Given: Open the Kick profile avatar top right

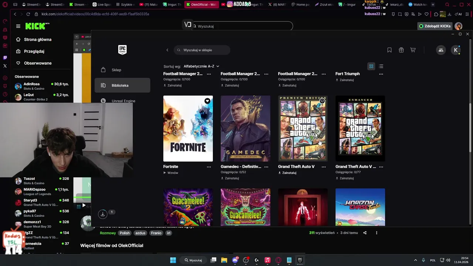Looking at the screenshot, I should (x=459, y=26).
